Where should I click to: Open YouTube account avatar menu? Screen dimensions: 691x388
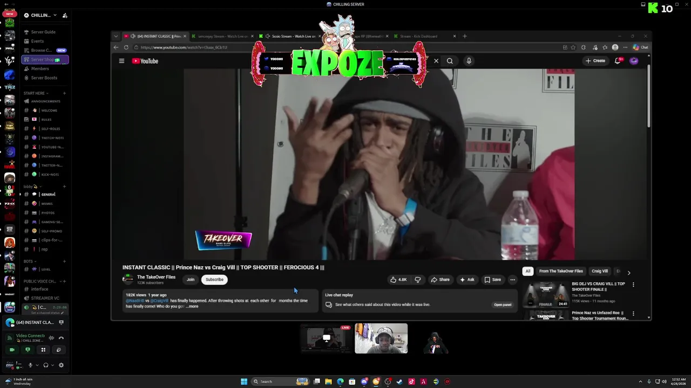point(634,61)
